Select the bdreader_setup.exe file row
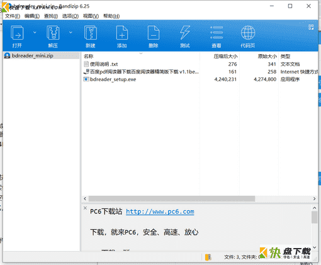The width and height of the screenshot is (321, 265). [200, 79]
